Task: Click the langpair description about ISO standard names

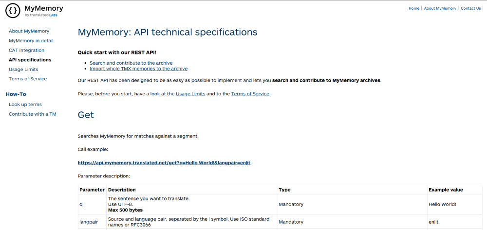Action: (189, 222)
